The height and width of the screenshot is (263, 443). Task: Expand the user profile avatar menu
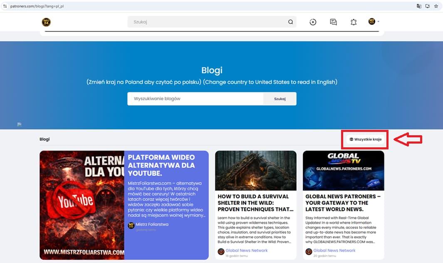click(x=373, y=22)
